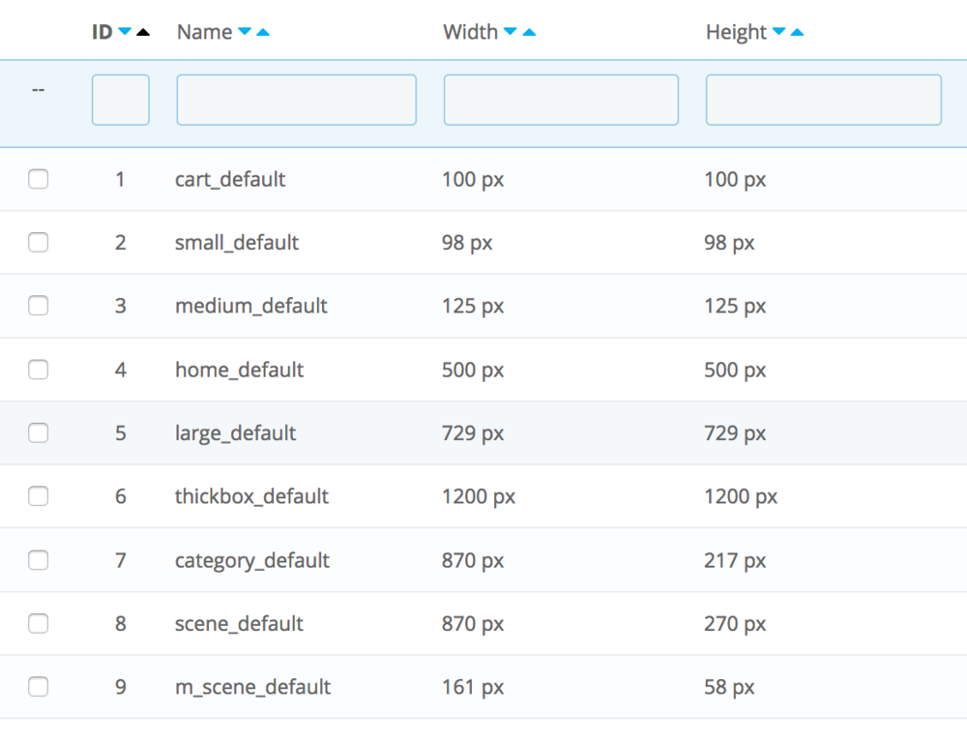Check the checkbox for cart_default
Screen dimensions: 967x744
click(38, 179)
